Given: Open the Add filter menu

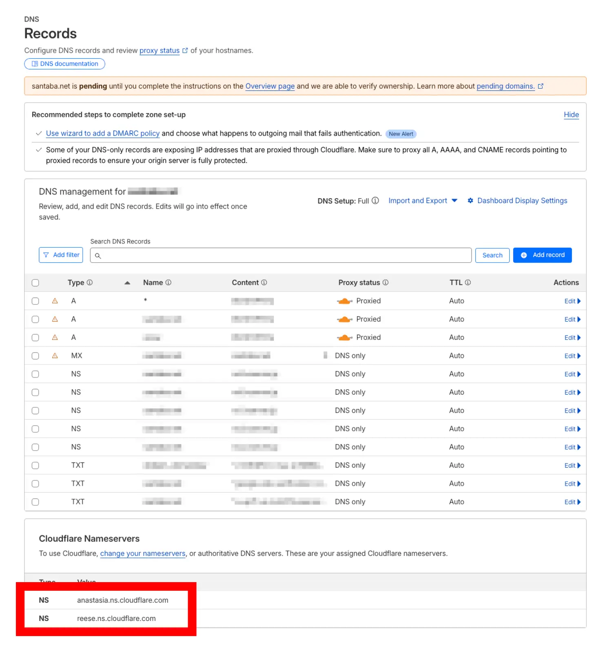Looking at the screenshot, I should (61, 255).
